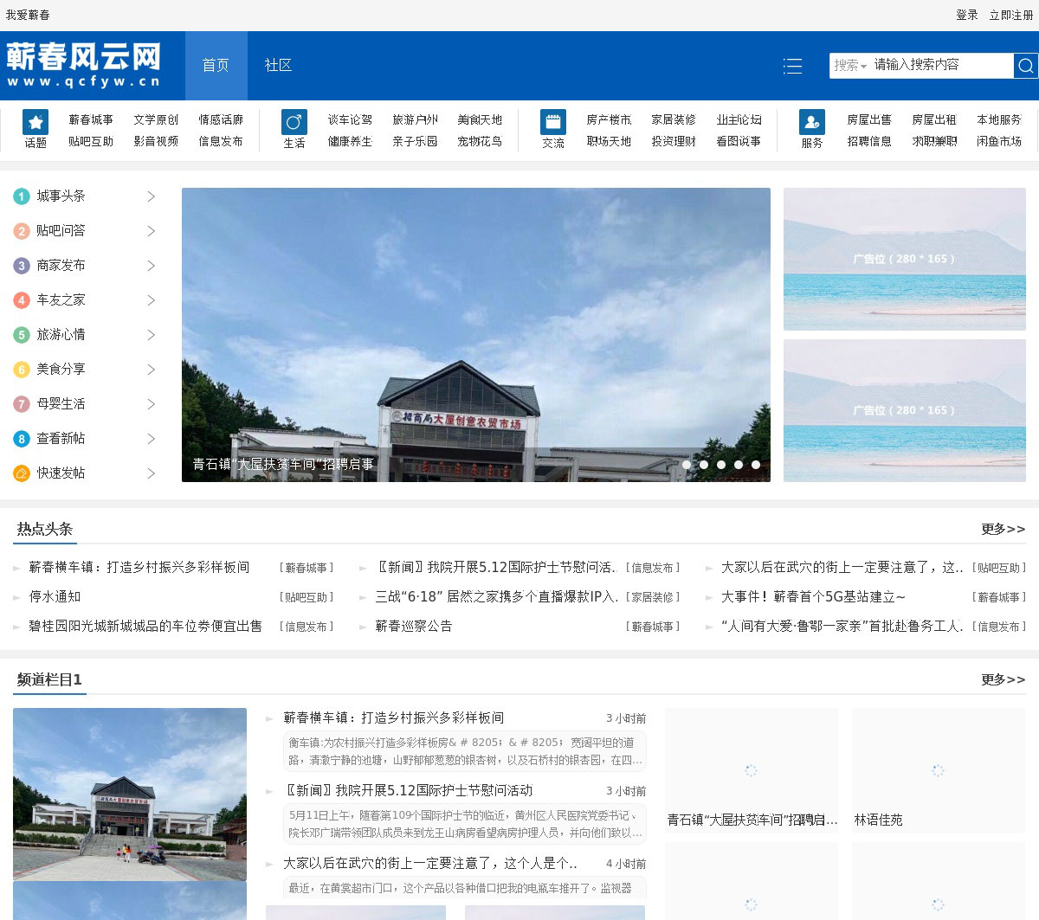Switch to the 社区 tab
The image size is (1039, 920).
point(278,66)
